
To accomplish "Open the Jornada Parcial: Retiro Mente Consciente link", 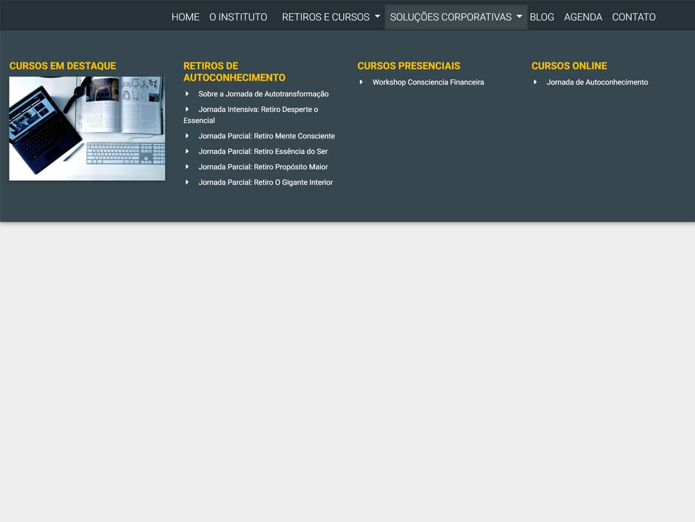I will click(267, 136).
